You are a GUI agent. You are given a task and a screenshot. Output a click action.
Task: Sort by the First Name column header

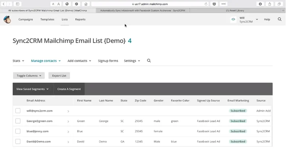(x=84, y=101)
